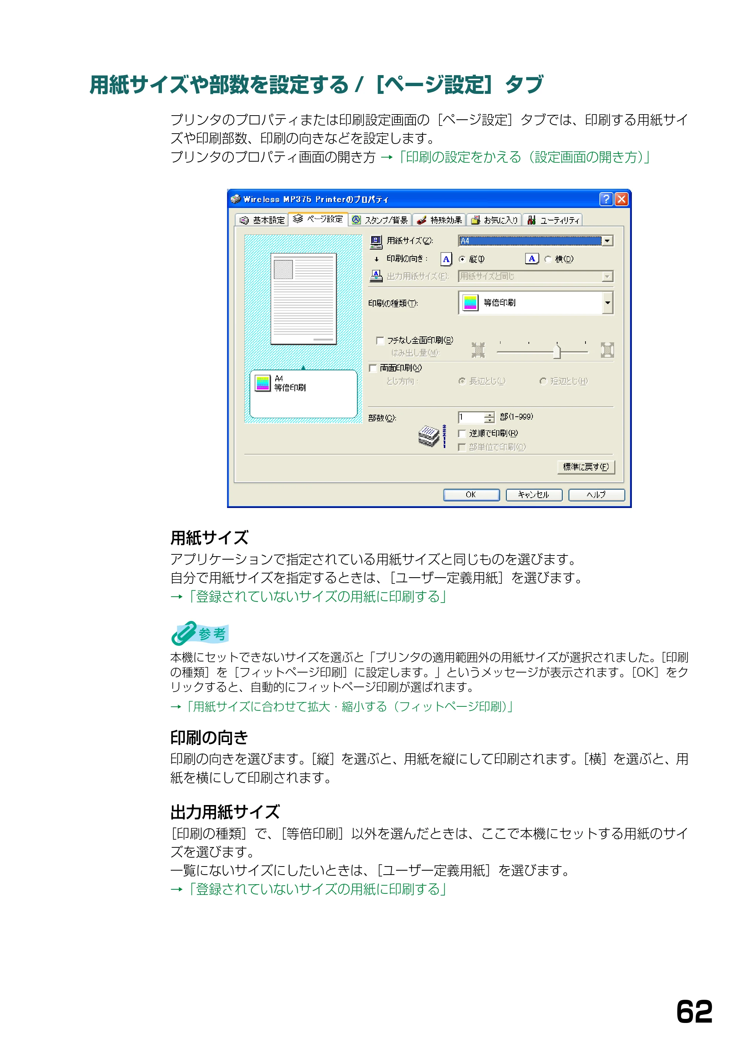Click the 出力用紙サイズ printer icon
This screenshot has height=1041, width=736.
pyautogui.click(x=376, y=276)
